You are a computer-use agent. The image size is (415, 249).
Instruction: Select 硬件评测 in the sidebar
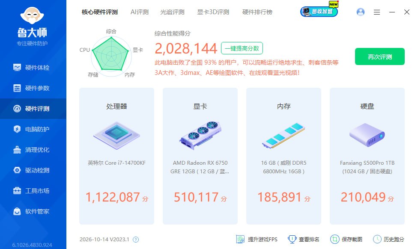33,109
